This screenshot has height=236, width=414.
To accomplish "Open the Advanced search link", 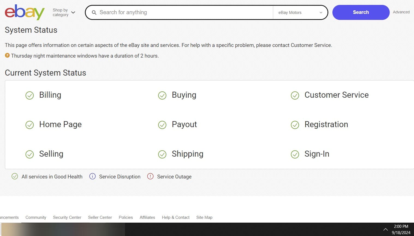I will pos(401,12).
